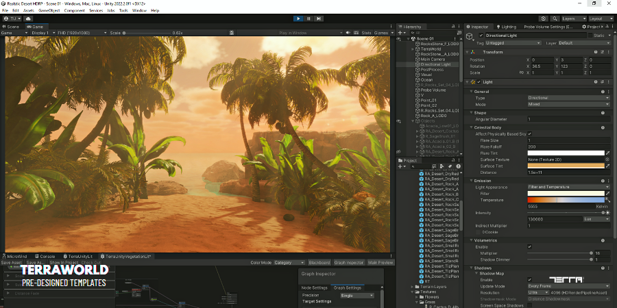Click the Pause button in the toolbar
The height and width of the screenshot is (308, 617).
(308, 18)
